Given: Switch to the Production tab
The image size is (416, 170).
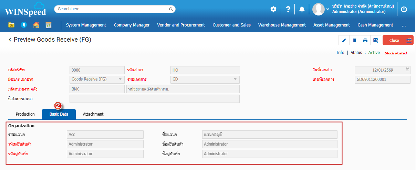Looking at the screenshot, I should [25, 114].
